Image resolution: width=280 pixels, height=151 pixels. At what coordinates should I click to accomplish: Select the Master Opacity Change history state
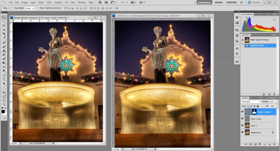click(259, 40)
